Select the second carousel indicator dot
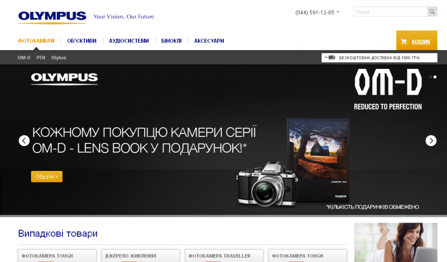This screenshot has height=262, width=447. 435,77
